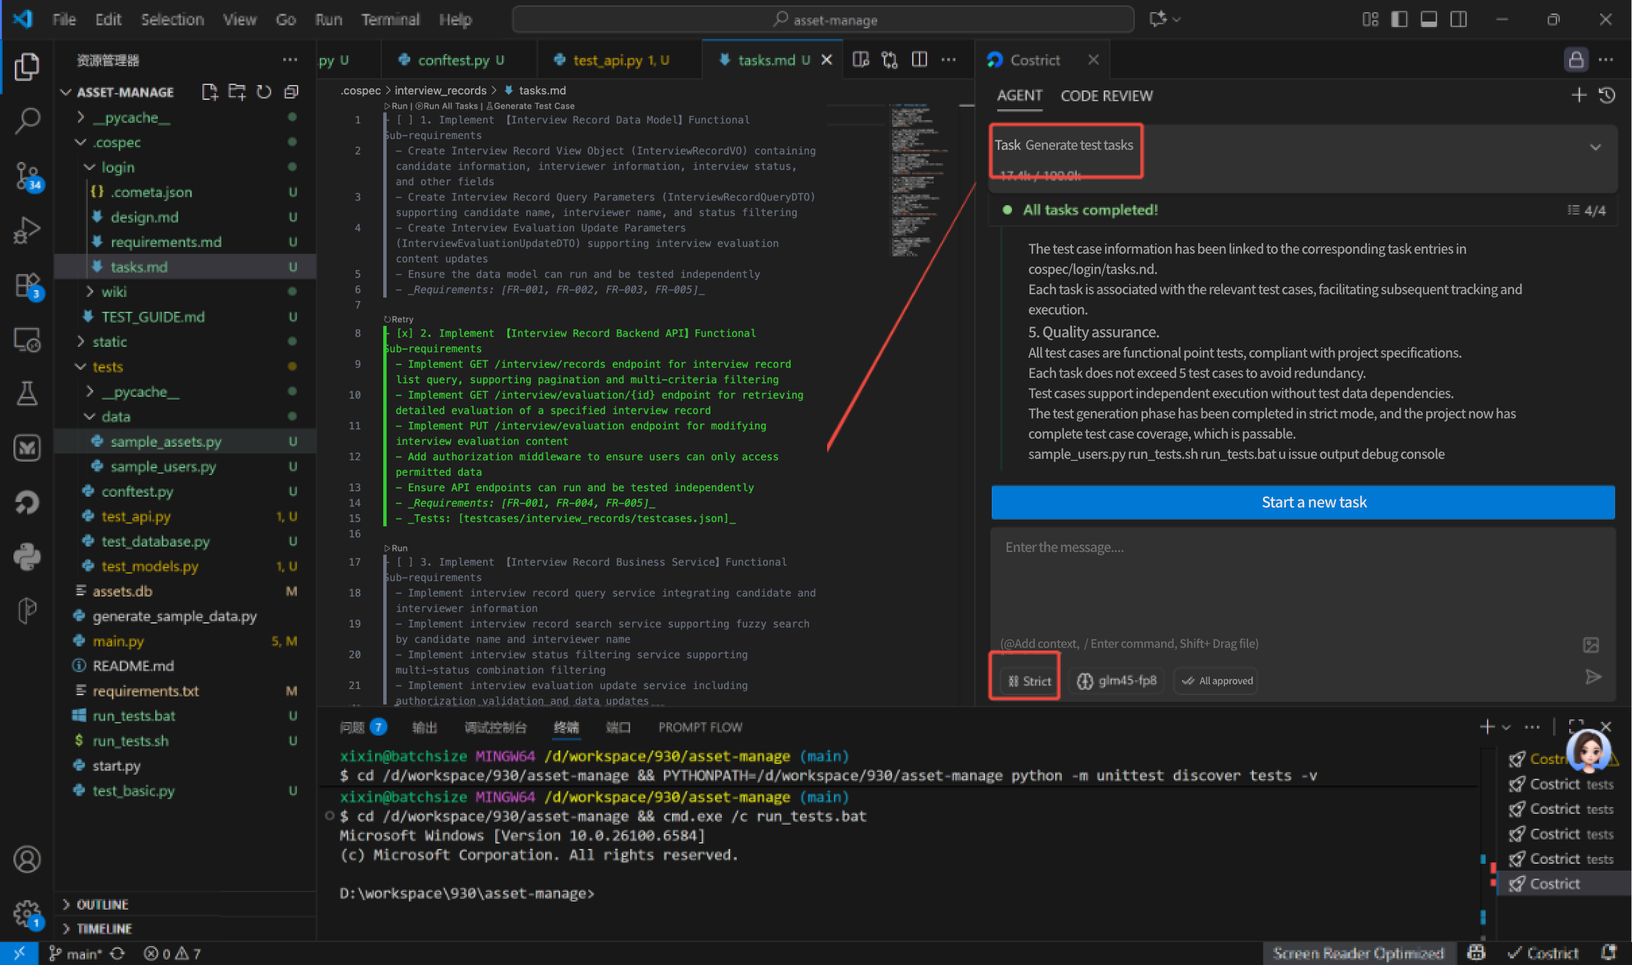Open the glm45-fp8 model selector
1632x965 pixels.
coord(1119,681)
